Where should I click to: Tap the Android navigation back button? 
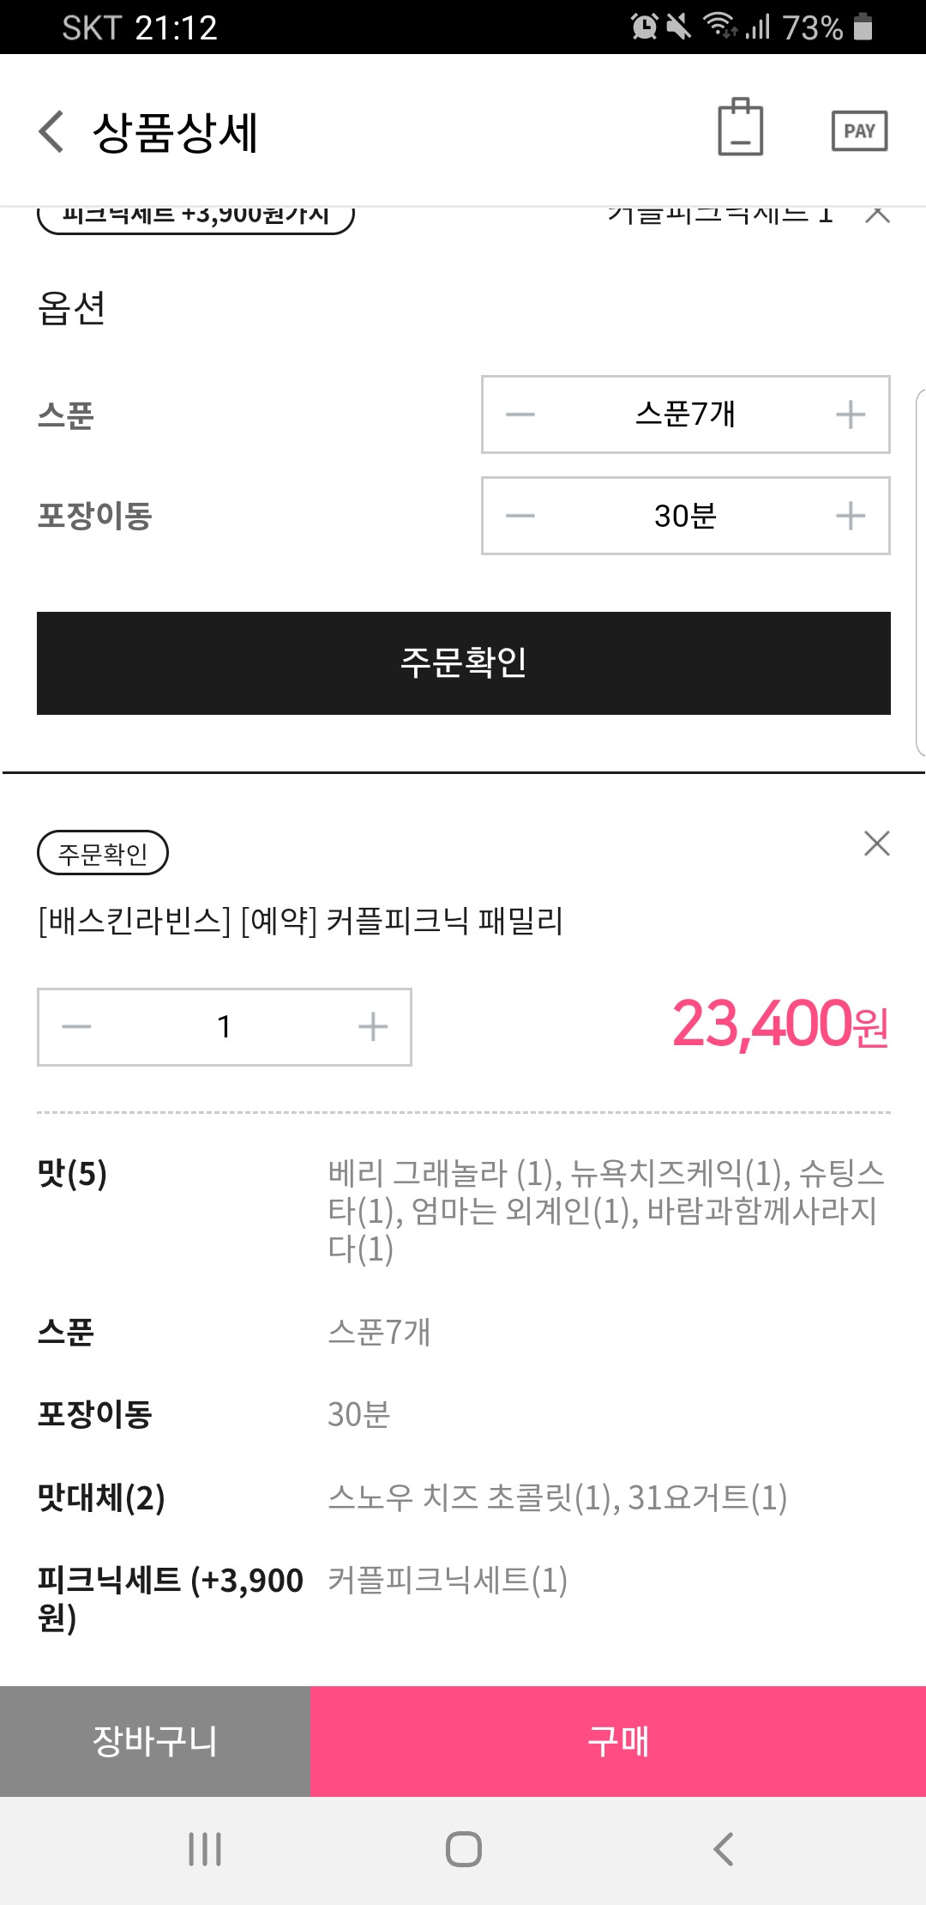(724, 1849)
